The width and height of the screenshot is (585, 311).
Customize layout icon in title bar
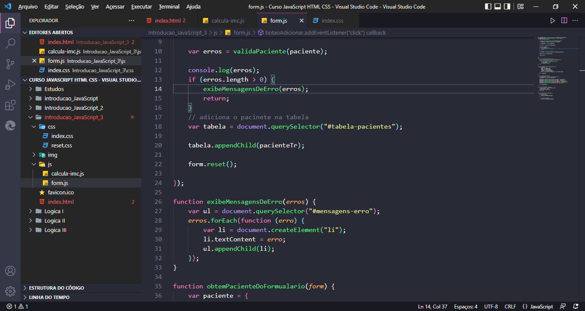point(520,6)
